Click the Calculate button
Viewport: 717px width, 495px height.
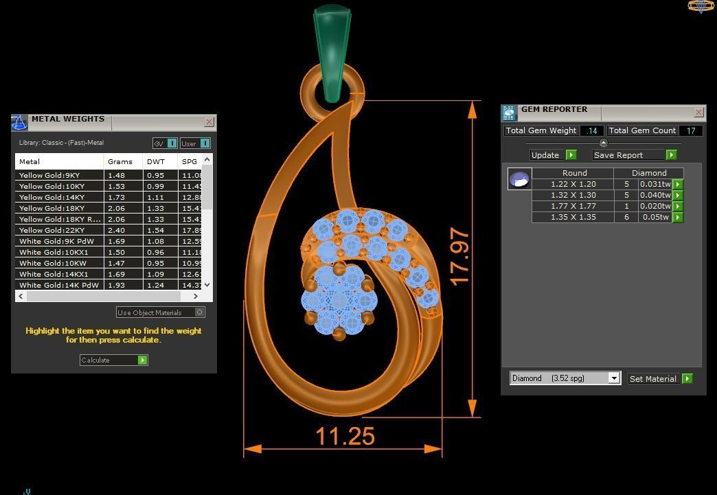[114, 360]
